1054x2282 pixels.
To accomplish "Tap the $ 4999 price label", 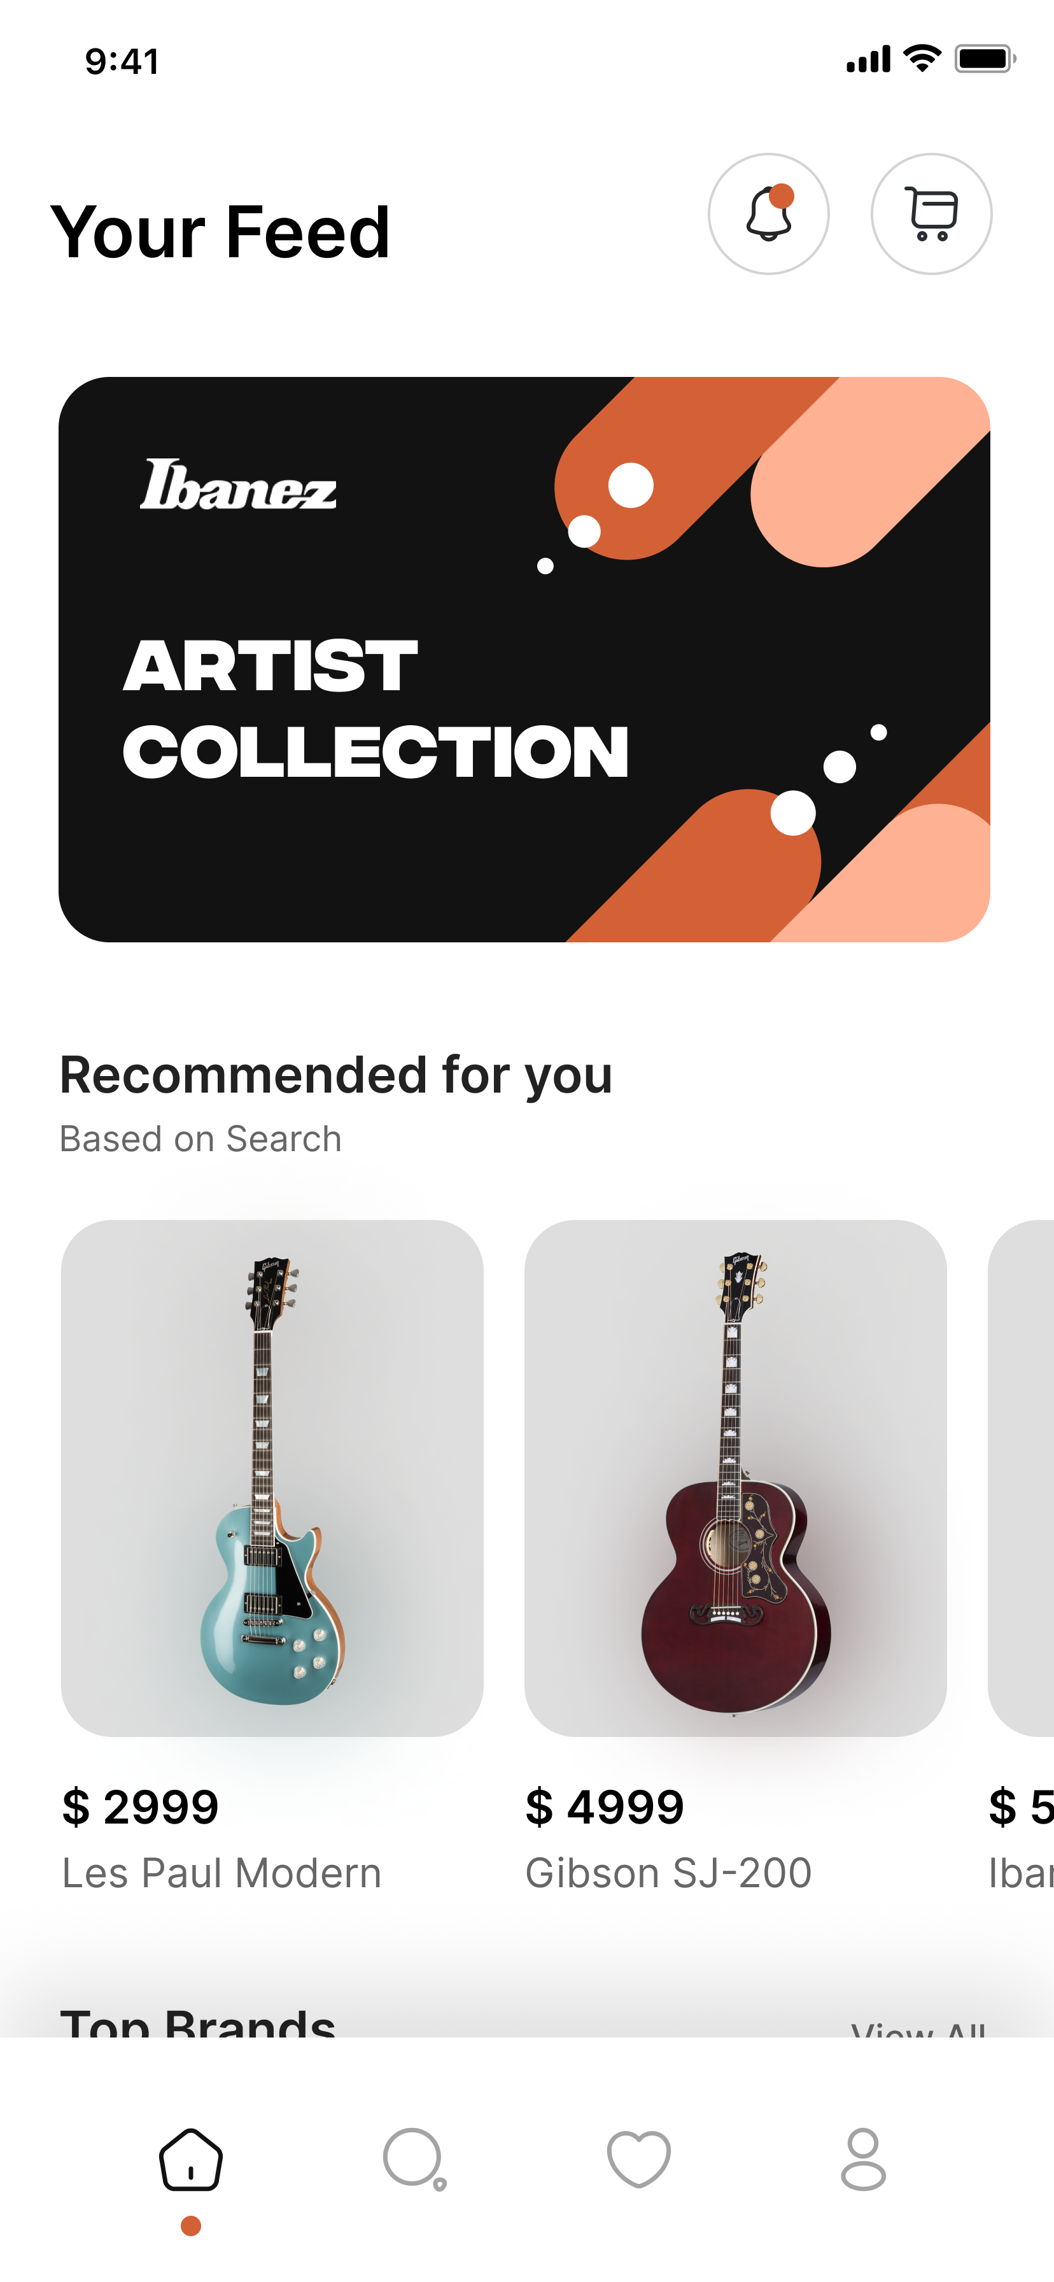I will [604, 1807].
